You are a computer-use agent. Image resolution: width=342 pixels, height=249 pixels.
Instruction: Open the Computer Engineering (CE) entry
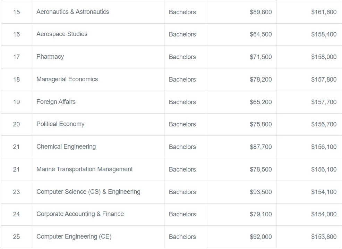click(74, 236)
